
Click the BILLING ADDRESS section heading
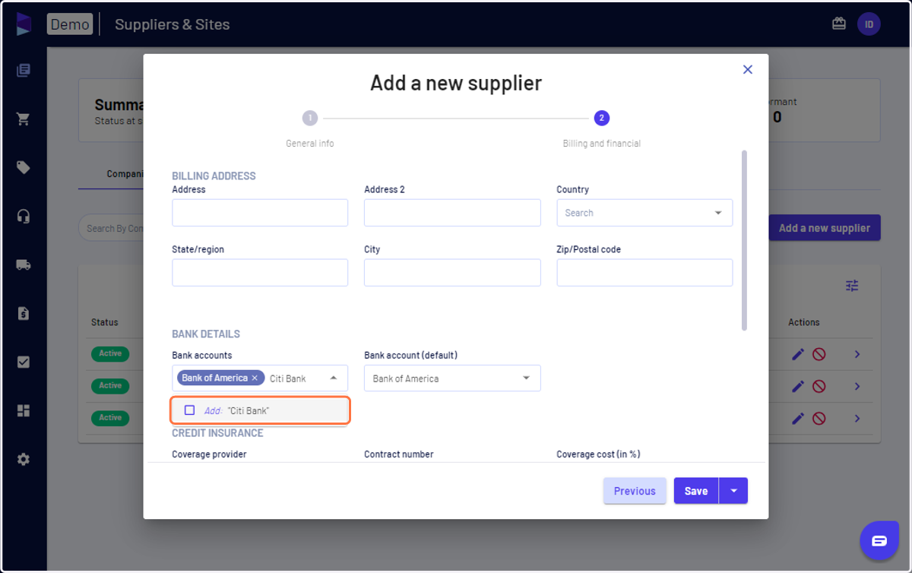(214, 176)
